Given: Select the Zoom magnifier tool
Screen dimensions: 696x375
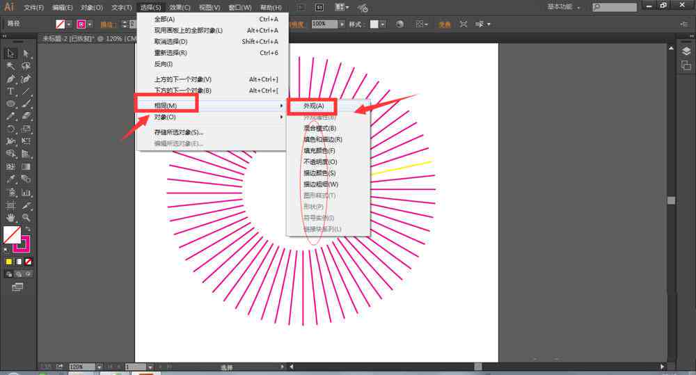Looking at the screenshot, I should (26, 218).
